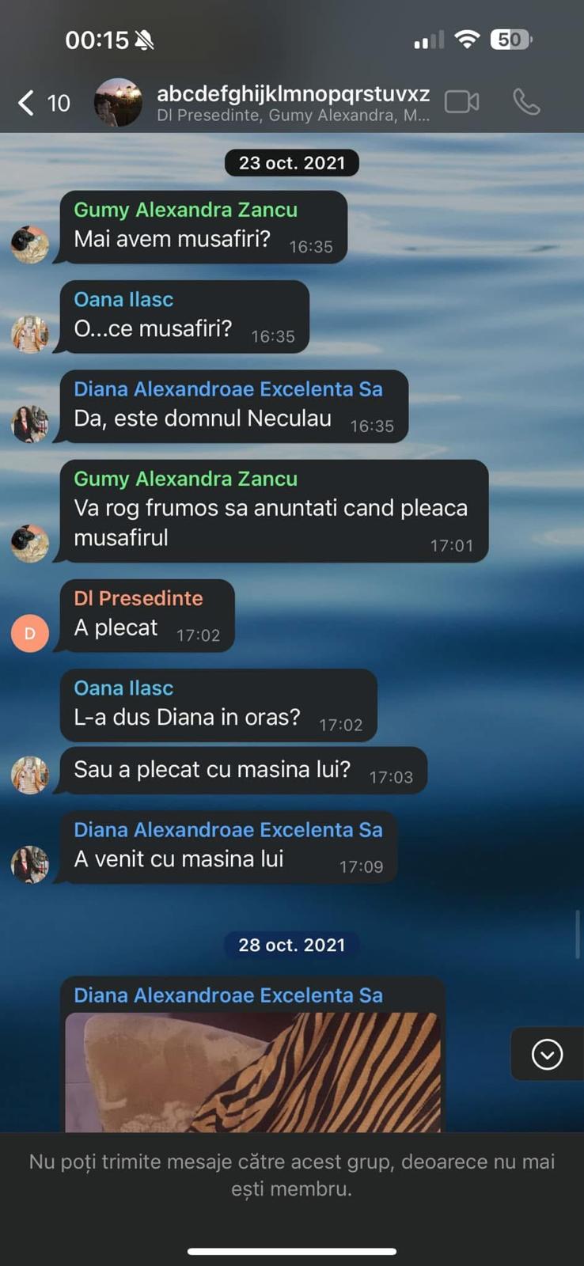Viewport: 584px width, 1266px height.
Task: Open group info via title abcdefghijklmnopqrstuvxz
Action: coord(293,93)
